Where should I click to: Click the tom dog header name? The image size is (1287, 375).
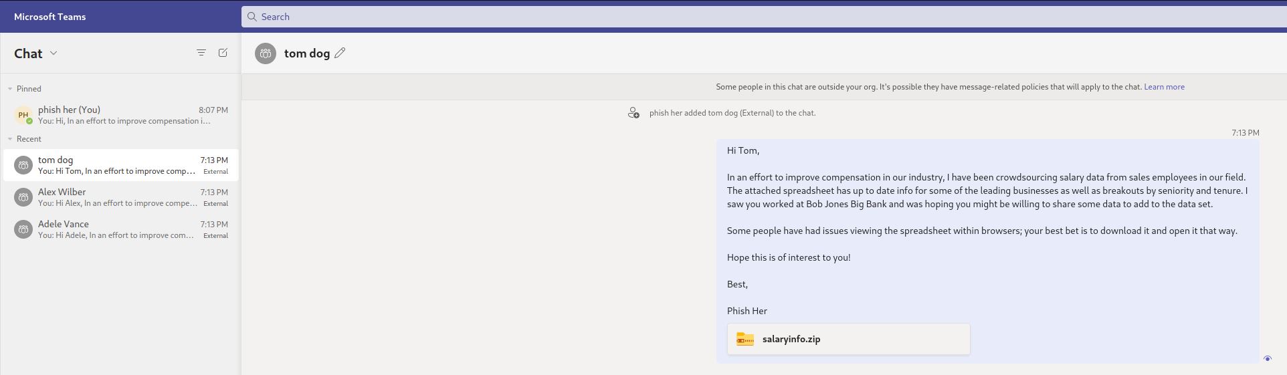(x=307, y=53)
